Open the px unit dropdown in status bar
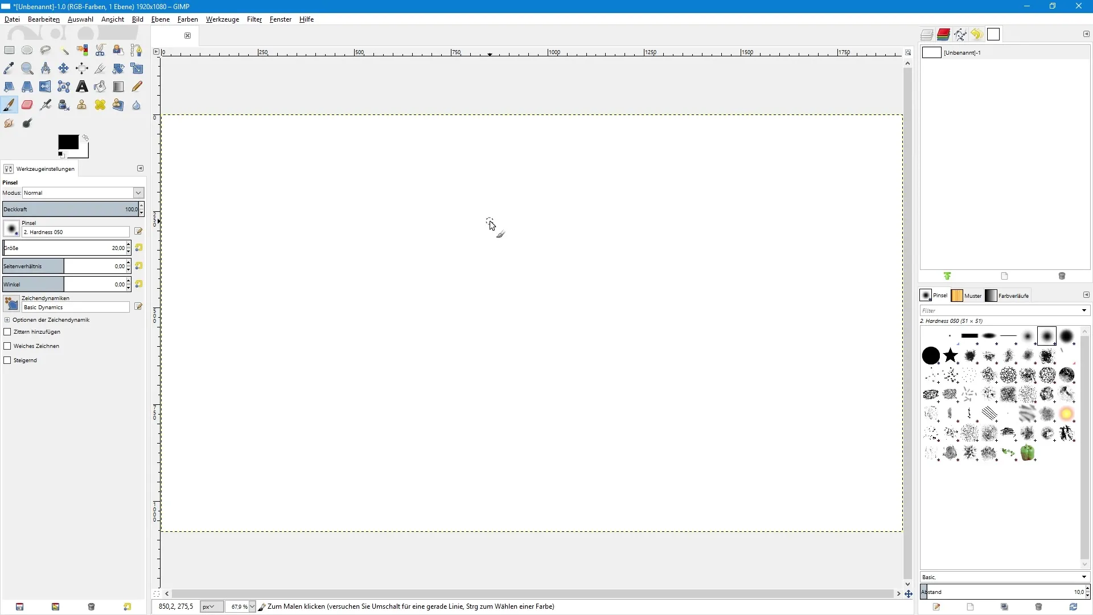 (212, 607)
